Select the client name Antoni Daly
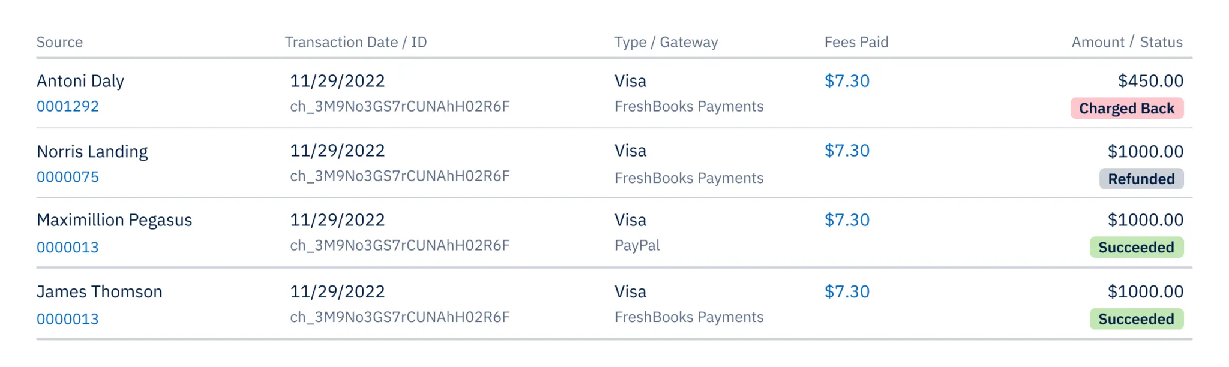Image resolution: width=1229 pixels, height=367 pixels. (x=80, y=80)
